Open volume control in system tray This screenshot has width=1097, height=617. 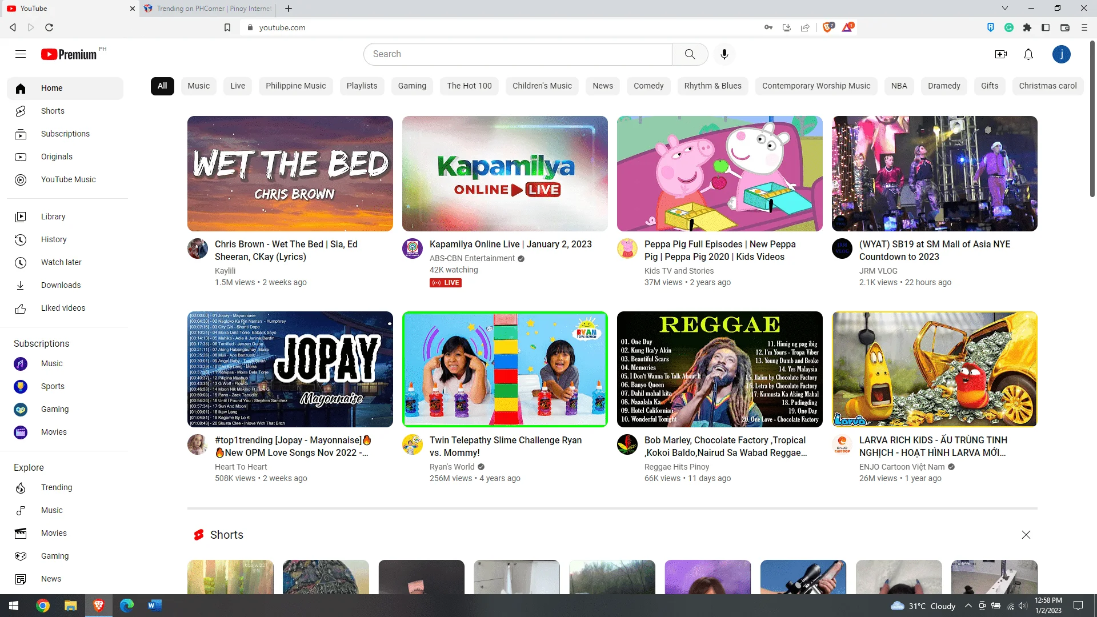click(1023, 606)
